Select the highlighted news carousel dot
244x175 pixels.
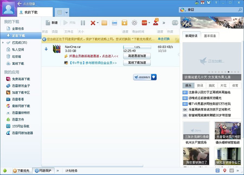tap(229, 72)
